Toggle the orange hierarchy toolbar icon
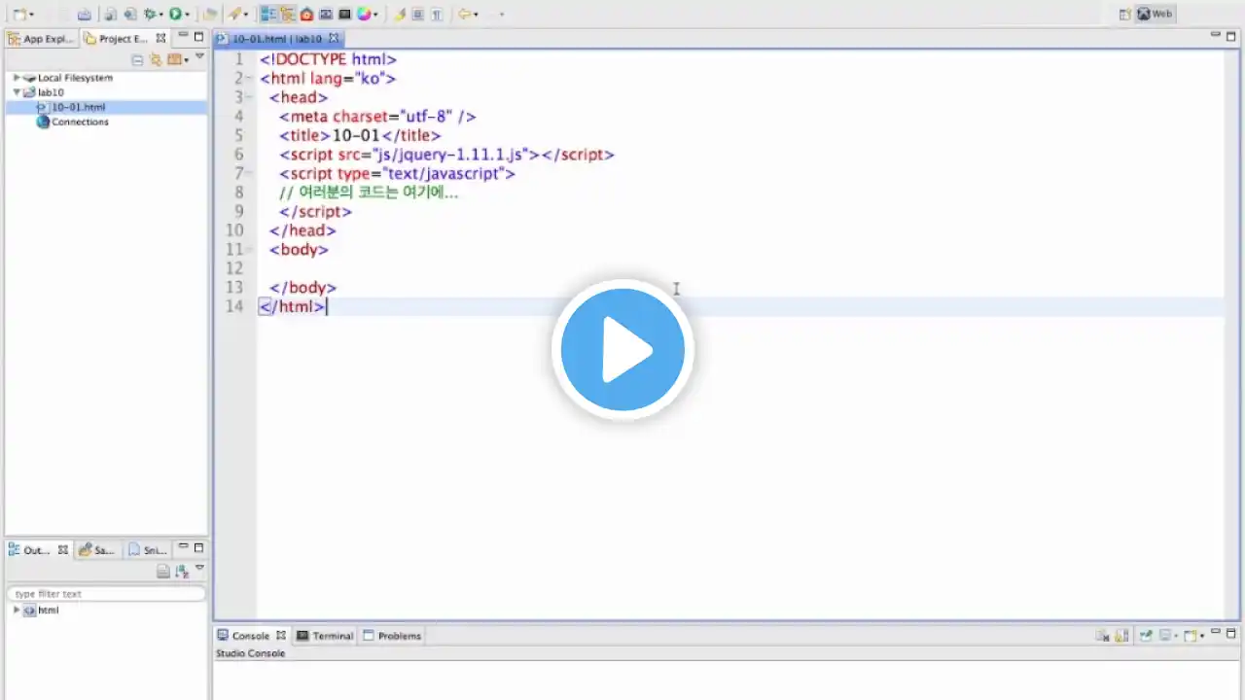The width and height of the screenshot is (1245, 700). point(287,15)
